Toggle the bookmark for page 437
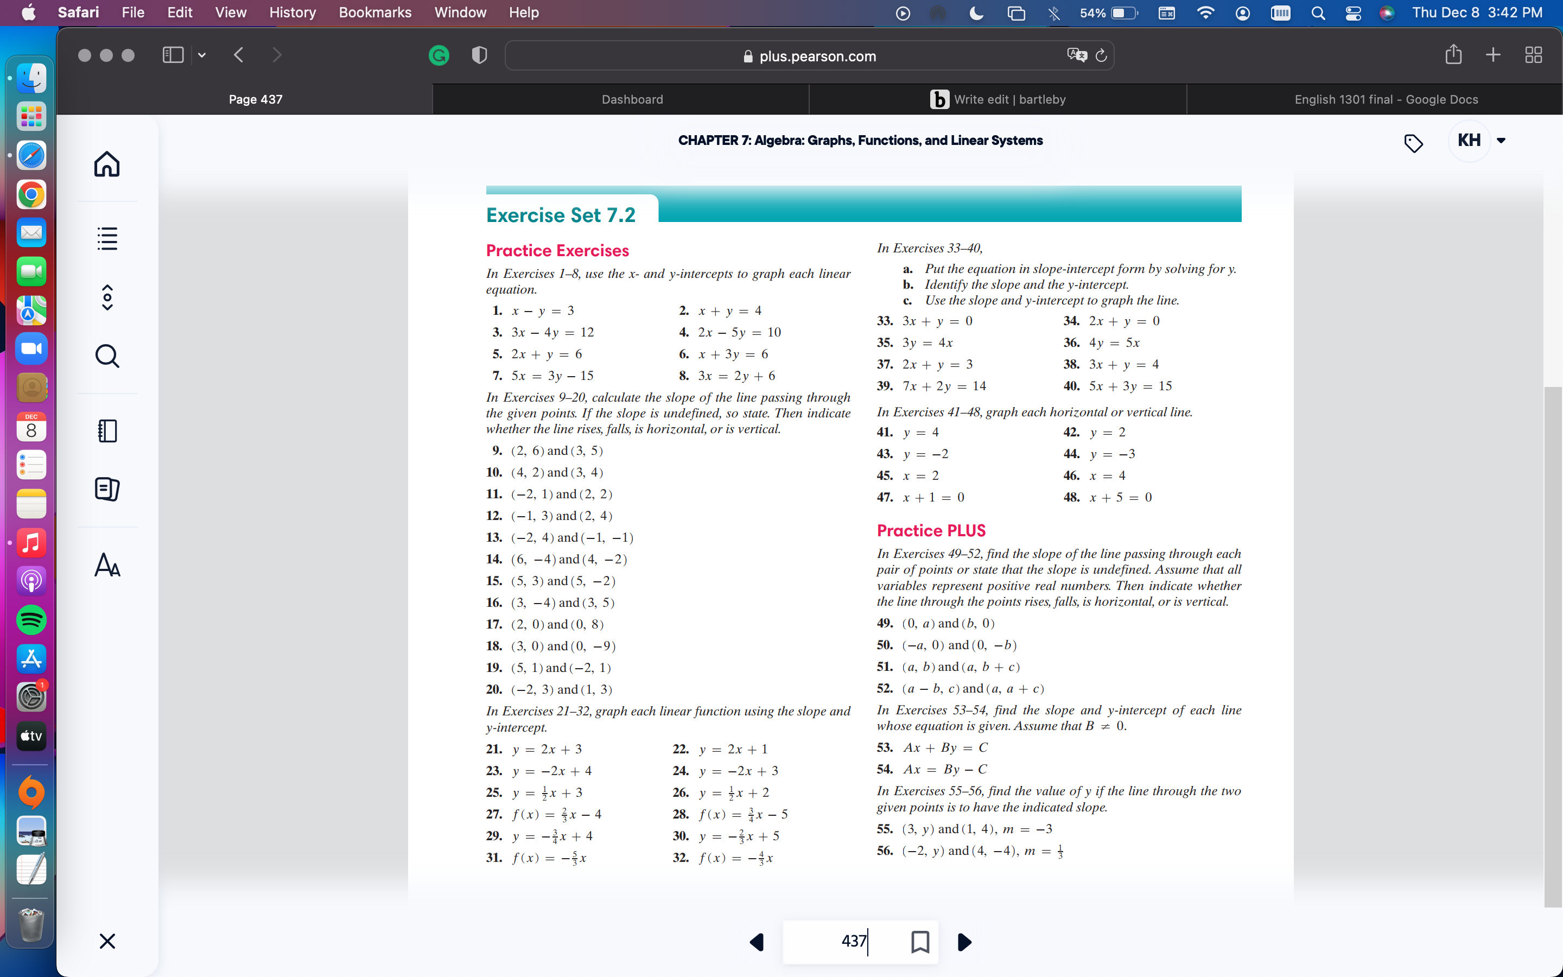This screenshot has height=977, width=1563. click(920, 942)
